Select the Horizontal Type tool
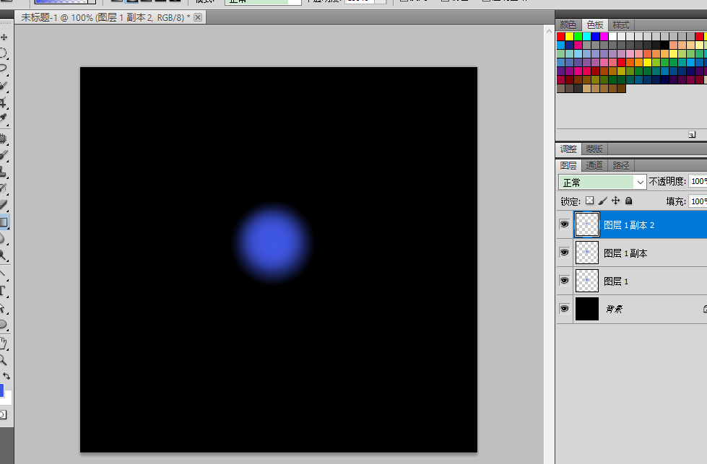The image size is (707, 464). click(x=4, y=291)
